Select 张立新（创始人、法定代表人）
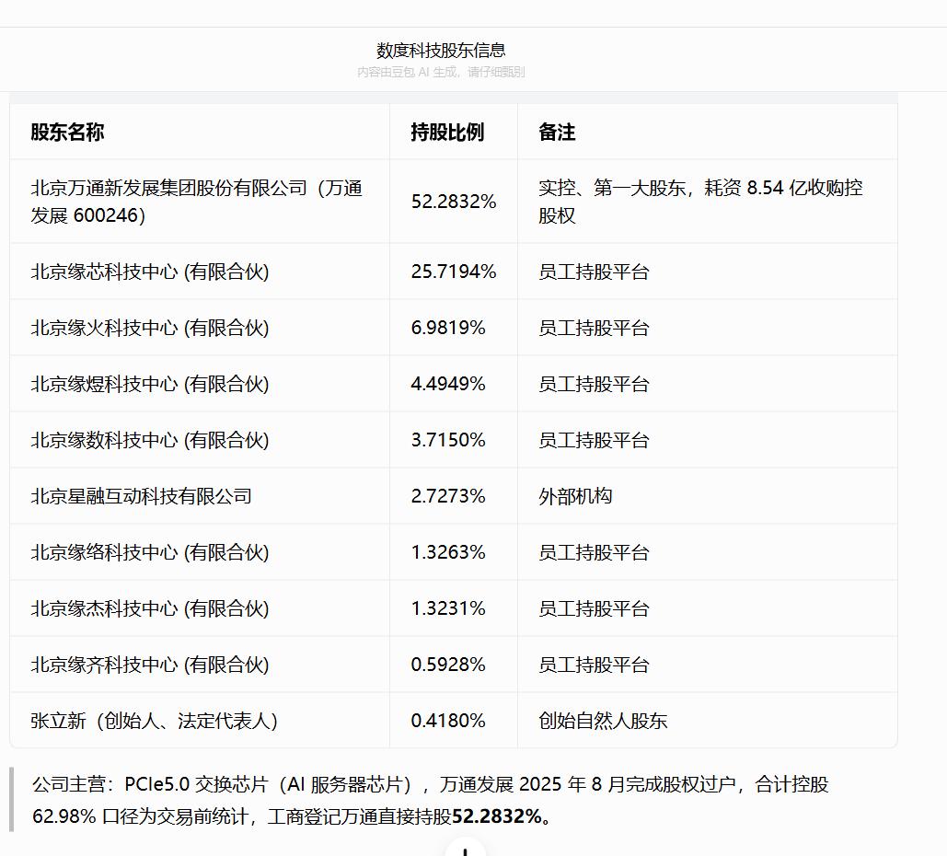The height and width of the screenshot is (856, 947). (x=154, y=722)
